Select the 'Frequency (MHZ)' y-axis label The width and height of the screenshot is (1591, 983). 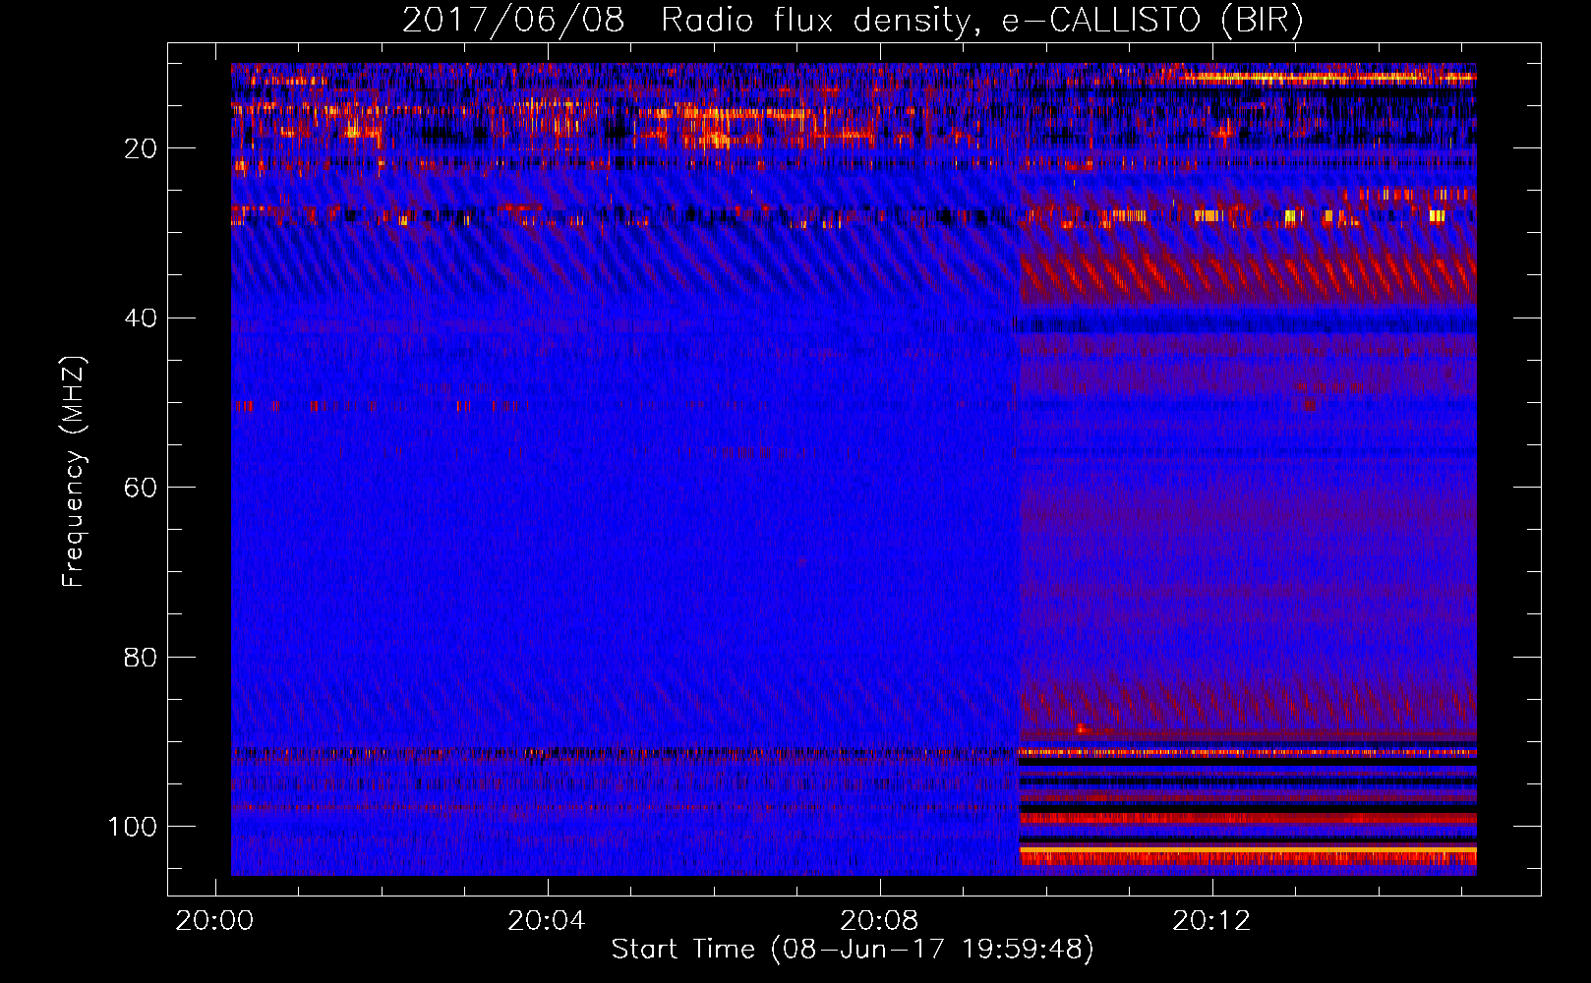[x=74, y=472]
